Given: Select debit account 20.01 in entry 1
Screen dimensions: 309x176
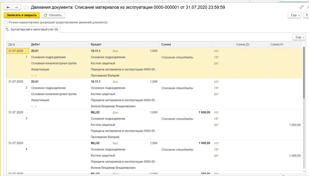Looking at the screenshot, I should click(x=35, y=51).
